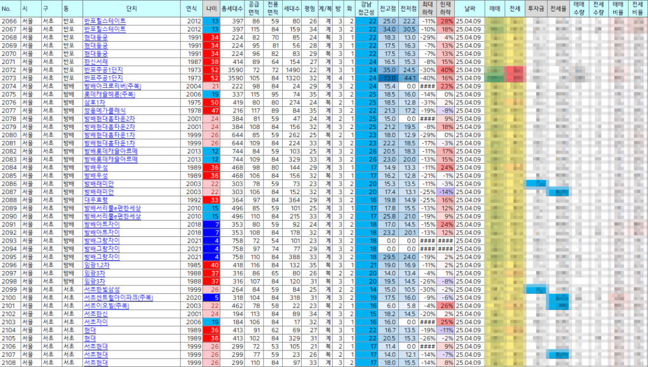The image size is (648, 367).
Task: Follow the 쌍용예가클래식 link
Action: [105, 111]
